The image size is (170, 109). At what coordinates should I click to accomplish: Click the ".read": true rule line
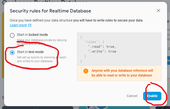(x=102, y=47)
